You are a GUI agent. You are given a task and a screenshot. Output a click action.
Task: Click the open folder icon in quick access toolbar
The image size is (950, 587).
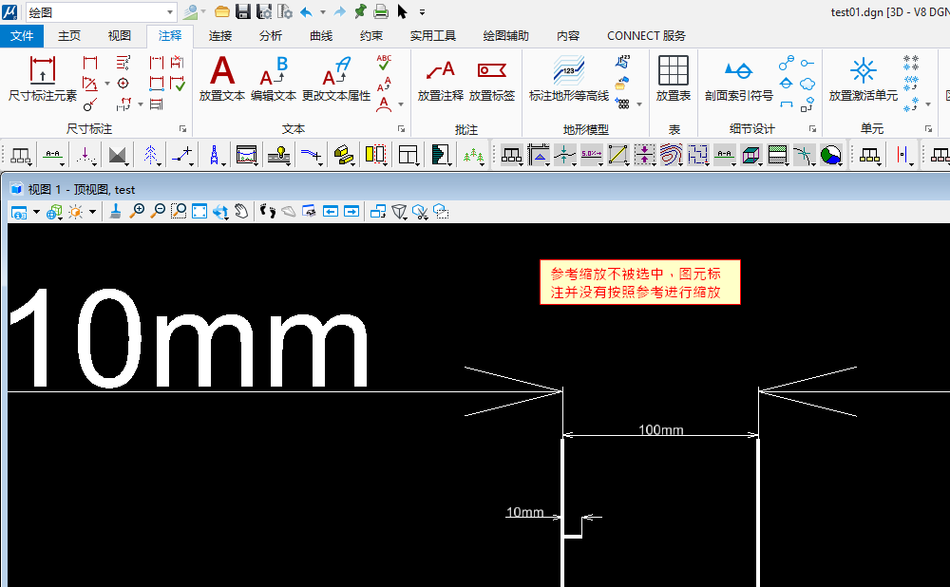point(222,10)
